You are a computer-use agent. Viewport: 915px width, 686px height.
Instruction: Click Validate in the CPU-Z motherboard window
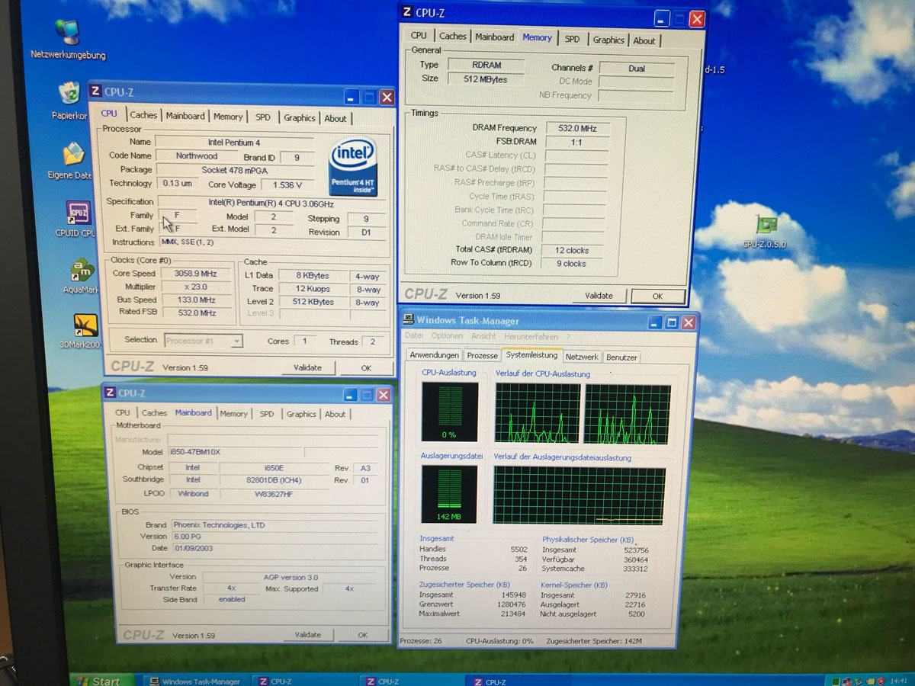(x=308, y=634)
